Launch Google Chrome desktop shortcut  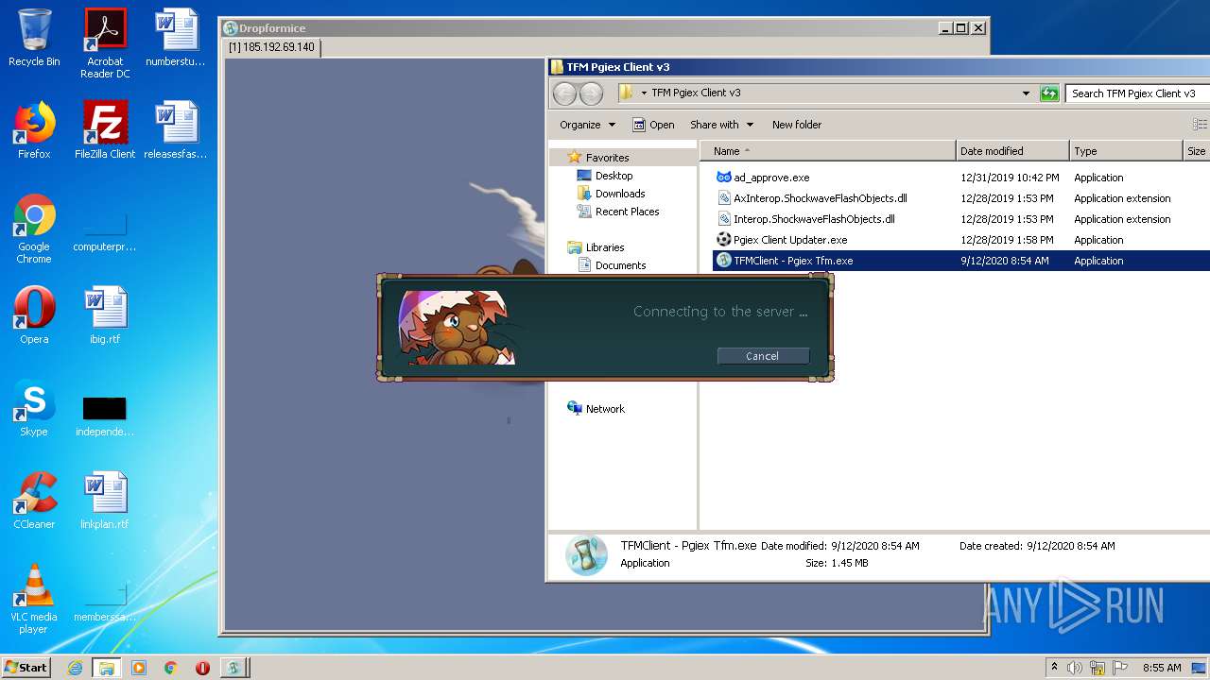[34, 228]
